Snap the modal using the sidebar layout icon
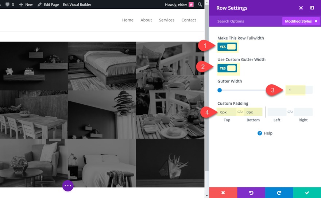This screenshot has height=198, width=321. tap(312, 8)
